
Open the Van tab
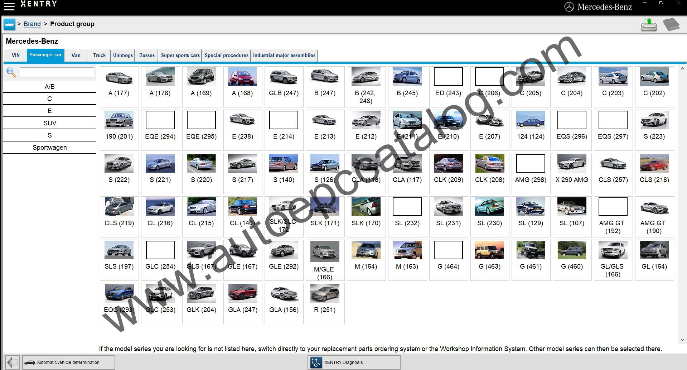76,55
